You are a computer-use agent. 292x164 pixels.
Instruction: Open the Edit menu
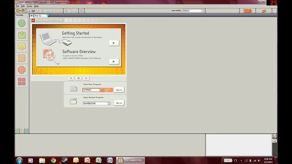click(23, 6)
